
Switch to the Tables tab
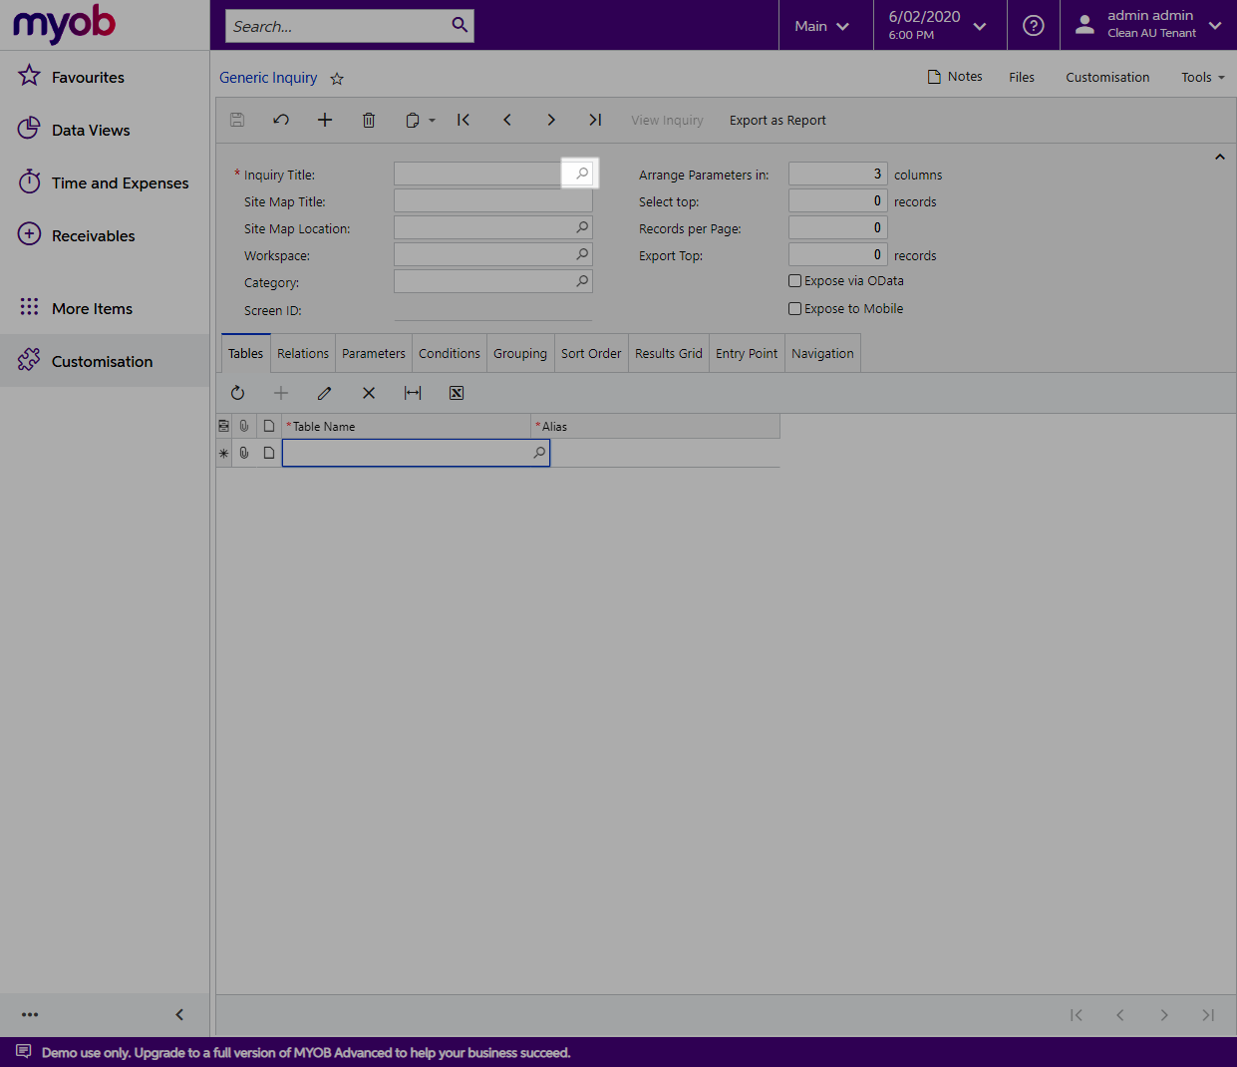pyautogui.click(x=245, y=353)
